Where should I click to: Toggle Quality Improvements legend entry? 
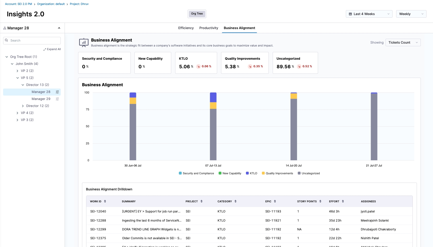click(277, 173)
